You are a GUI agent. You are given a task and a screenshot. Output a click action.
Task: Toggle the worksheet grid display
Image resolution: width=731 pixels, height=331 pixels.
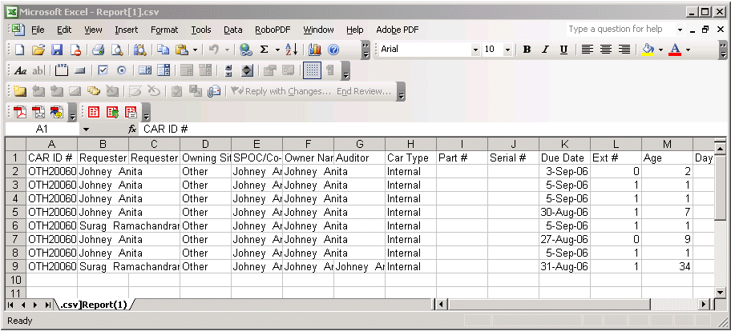pos(312,70)
